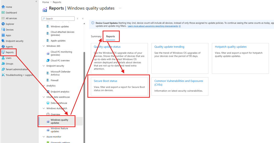The width and height of the screenshot is (274, 143).
Task: Click the Windows feature updates chart icon
Action: click(48, 130)
